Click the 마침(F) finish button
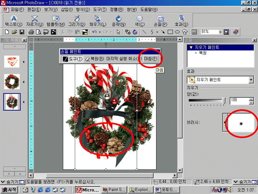 pyautogui.click(x=151, y=59)
